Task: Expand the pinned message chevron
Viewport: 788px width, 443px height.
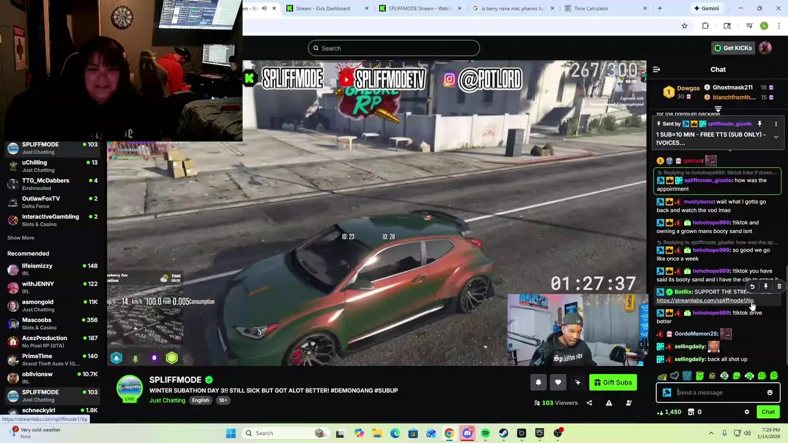Action: coord(776,137)
